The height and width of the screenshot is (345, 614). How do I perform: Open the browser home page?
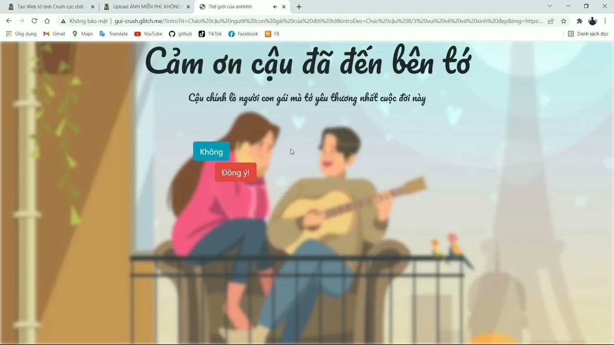pos(47,21)
